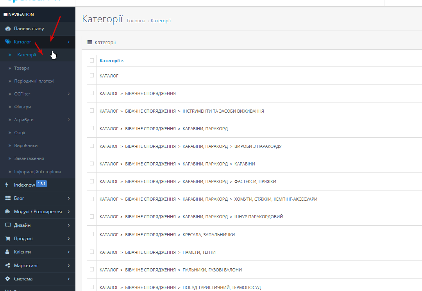Screen dimensions: 422x291
Task: Click the Головна breadcrumb link
Action: (x=136, y=21)
